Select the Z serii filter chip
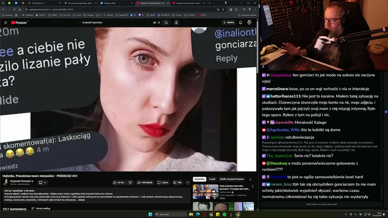Image resolution: width=388 pixels, height=218 pixels. click(212, 179)
